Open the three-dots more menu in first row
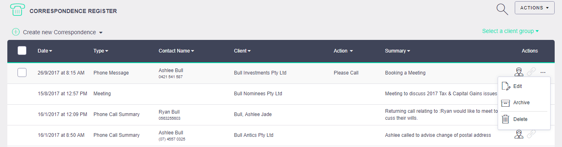This screenshot has height=147, width=562. coord(543,72)
